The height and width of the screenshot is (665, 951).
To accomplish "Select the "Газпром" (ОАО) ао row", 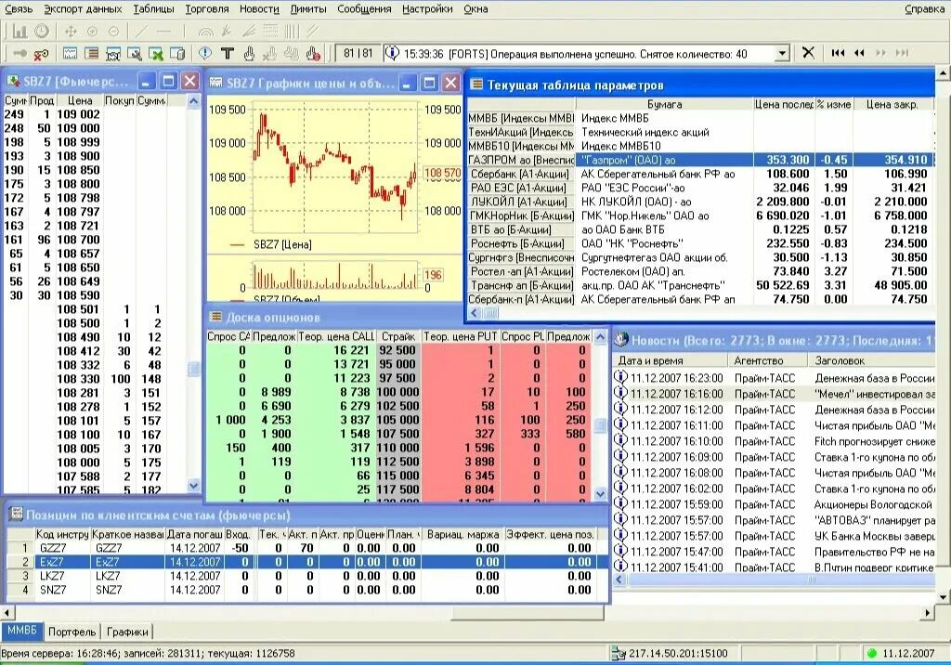I will coord(700,160).
